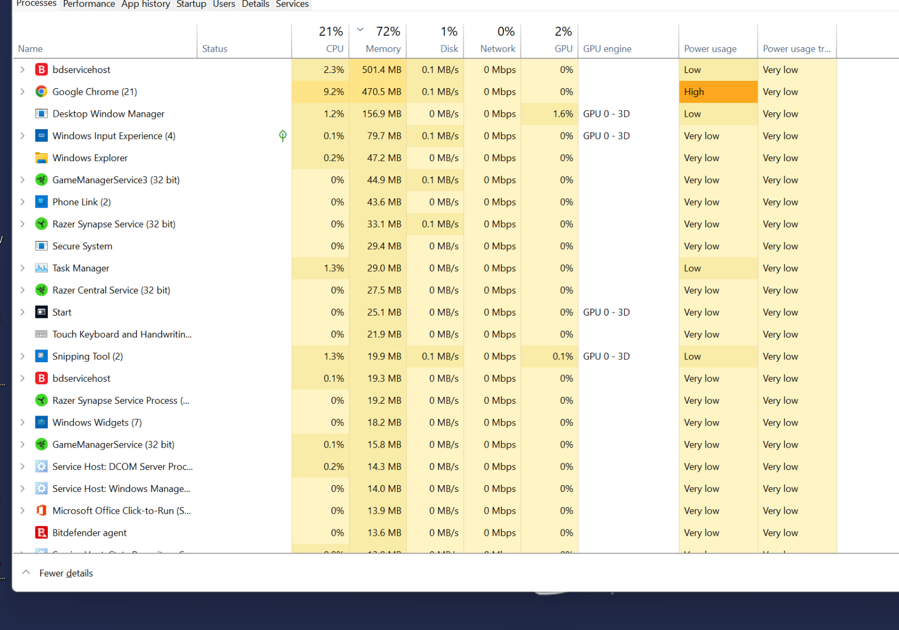Click the High power usage cell for Chrome

[x=718, y=92]
